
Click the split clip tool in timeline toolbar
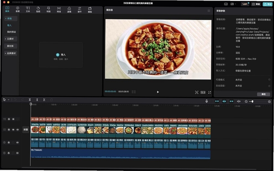[x=30, y=100]
